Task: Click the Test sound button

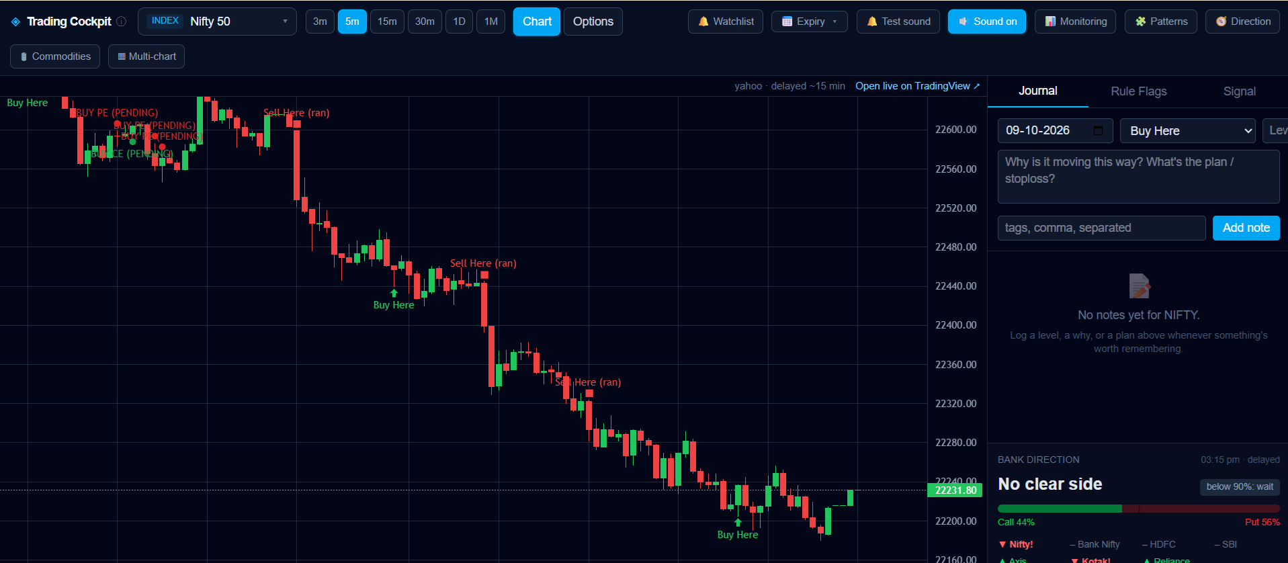Action: (x=898, y=21)
